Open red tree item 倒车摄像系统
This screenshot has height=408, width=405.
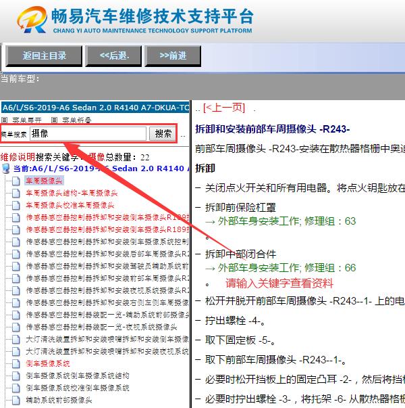pyautogui.click(x=48, y=363)
